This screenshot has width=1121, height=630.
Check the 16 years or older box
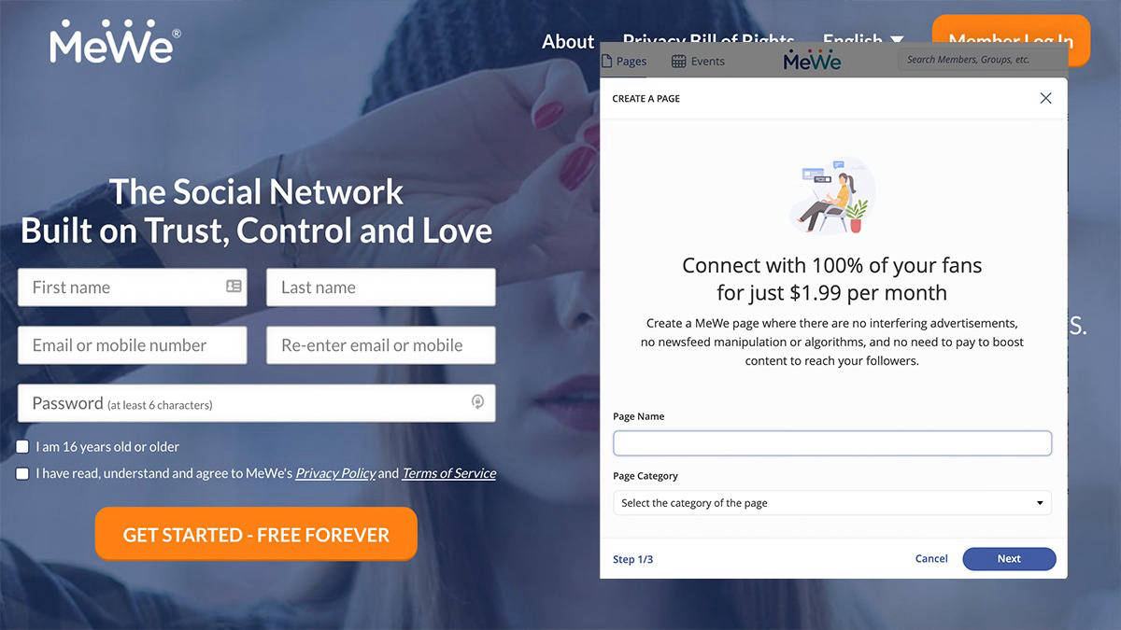click(x=22, y=447)
